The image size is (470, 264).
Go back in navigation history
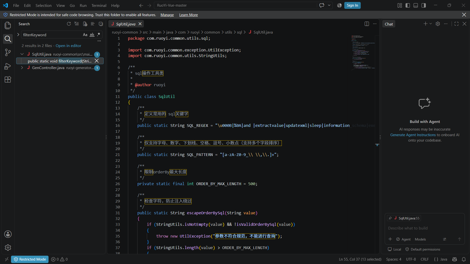coord(141,5)
